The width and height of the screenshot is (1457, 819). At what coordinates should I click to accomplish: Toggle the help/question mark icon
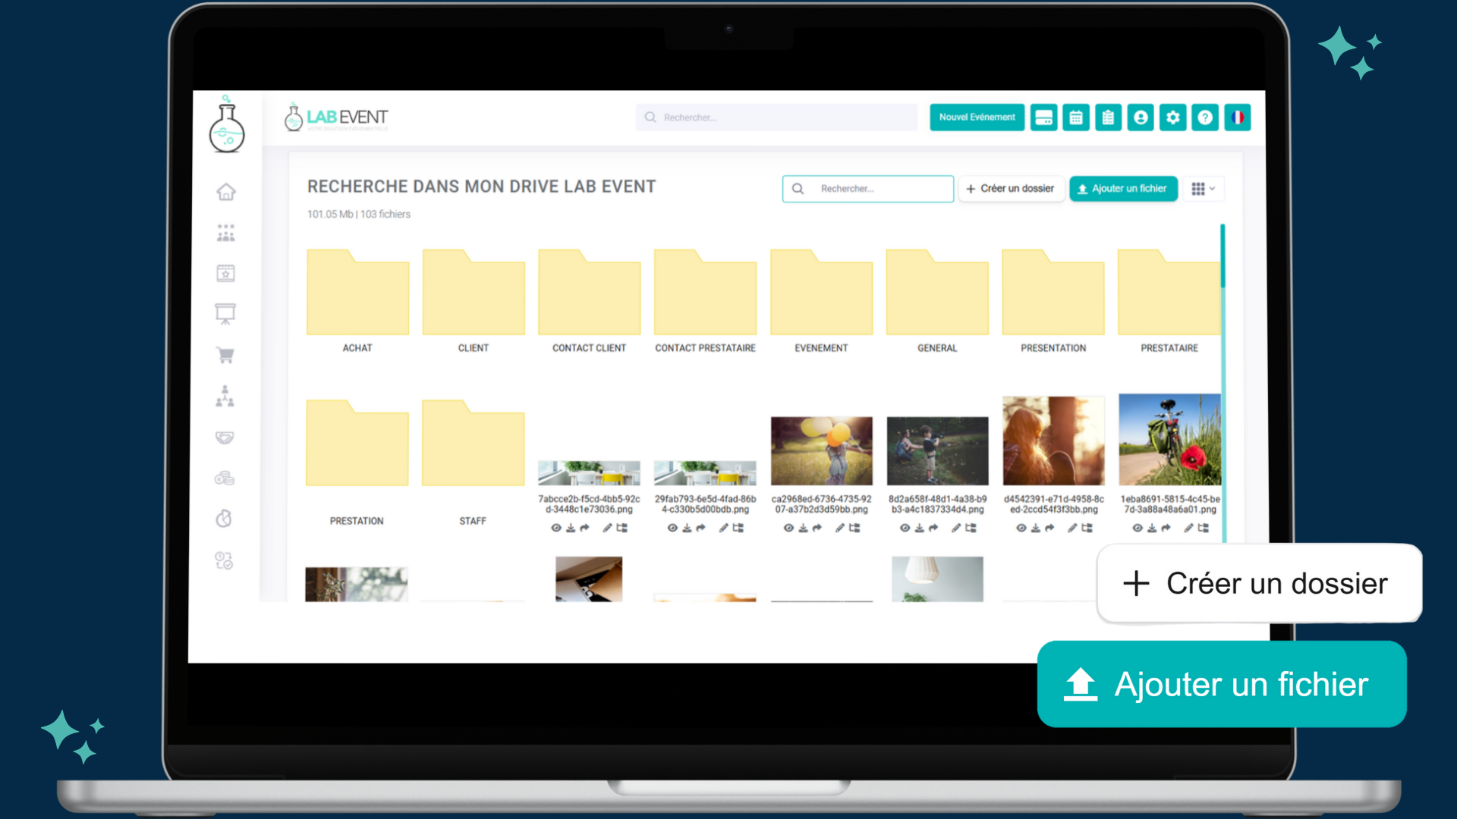click(x=1204, y=117)
